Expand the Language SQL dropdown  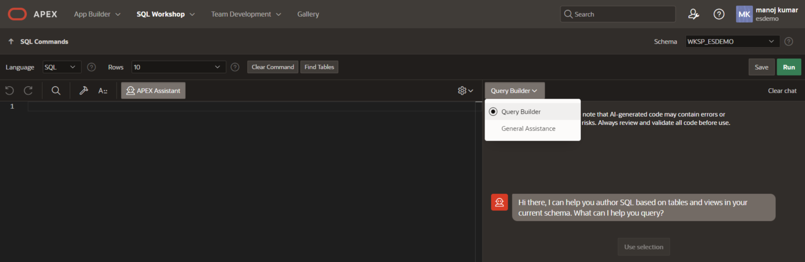point(61,67)
